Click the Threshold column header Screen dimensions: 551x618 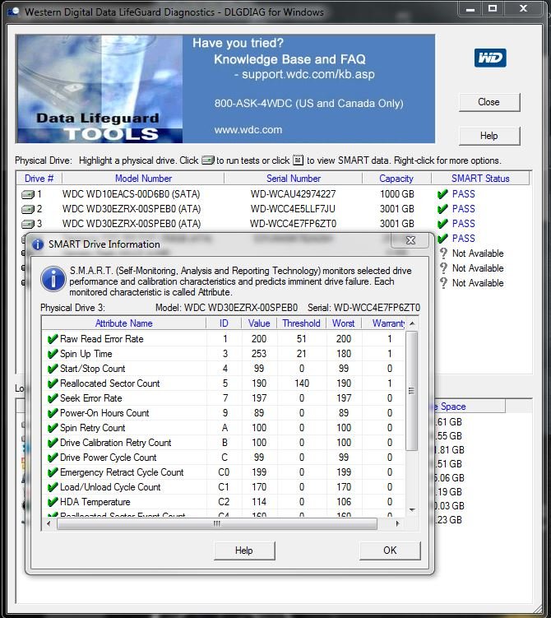pos(301,323)
